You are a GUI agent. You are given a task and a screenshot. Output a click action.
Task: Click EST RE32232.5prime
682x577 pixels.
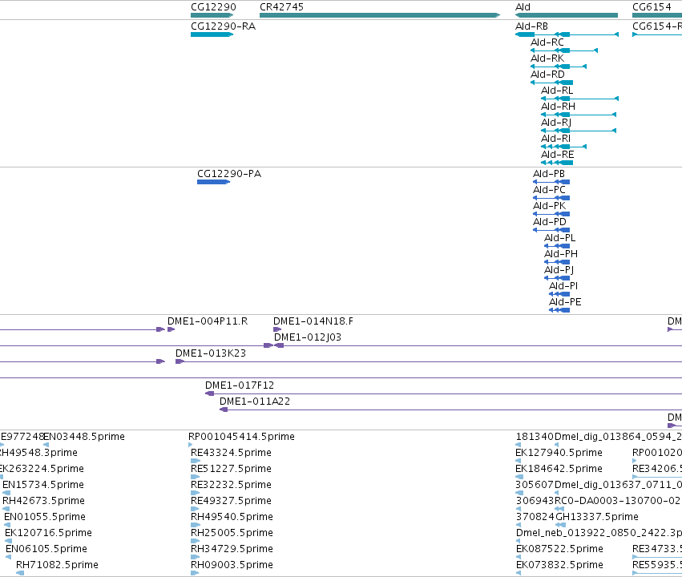pos(196,493)
